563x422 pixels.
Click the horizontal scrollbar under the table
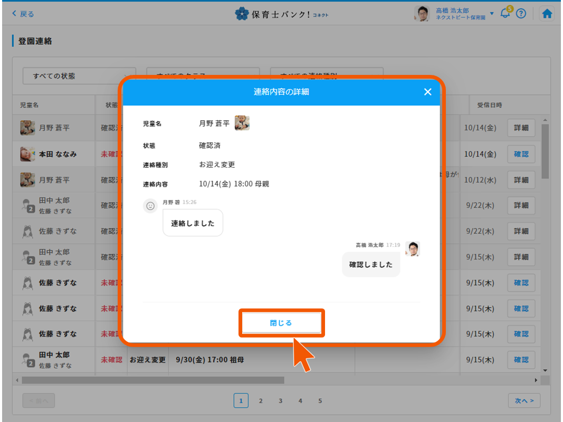(x=153, y=380)
